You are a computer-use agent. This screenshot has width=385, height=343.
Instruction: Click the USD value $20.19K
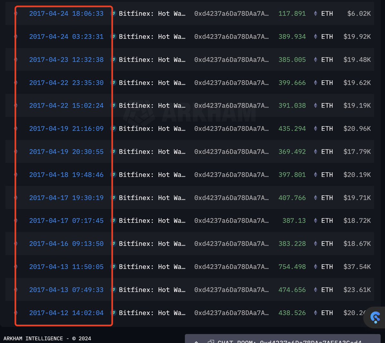point(357,175)
